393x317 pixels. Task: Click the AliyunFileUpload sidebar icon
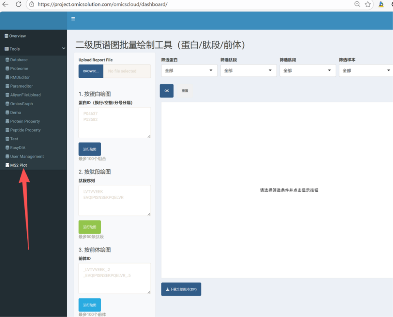coord(8,95)
